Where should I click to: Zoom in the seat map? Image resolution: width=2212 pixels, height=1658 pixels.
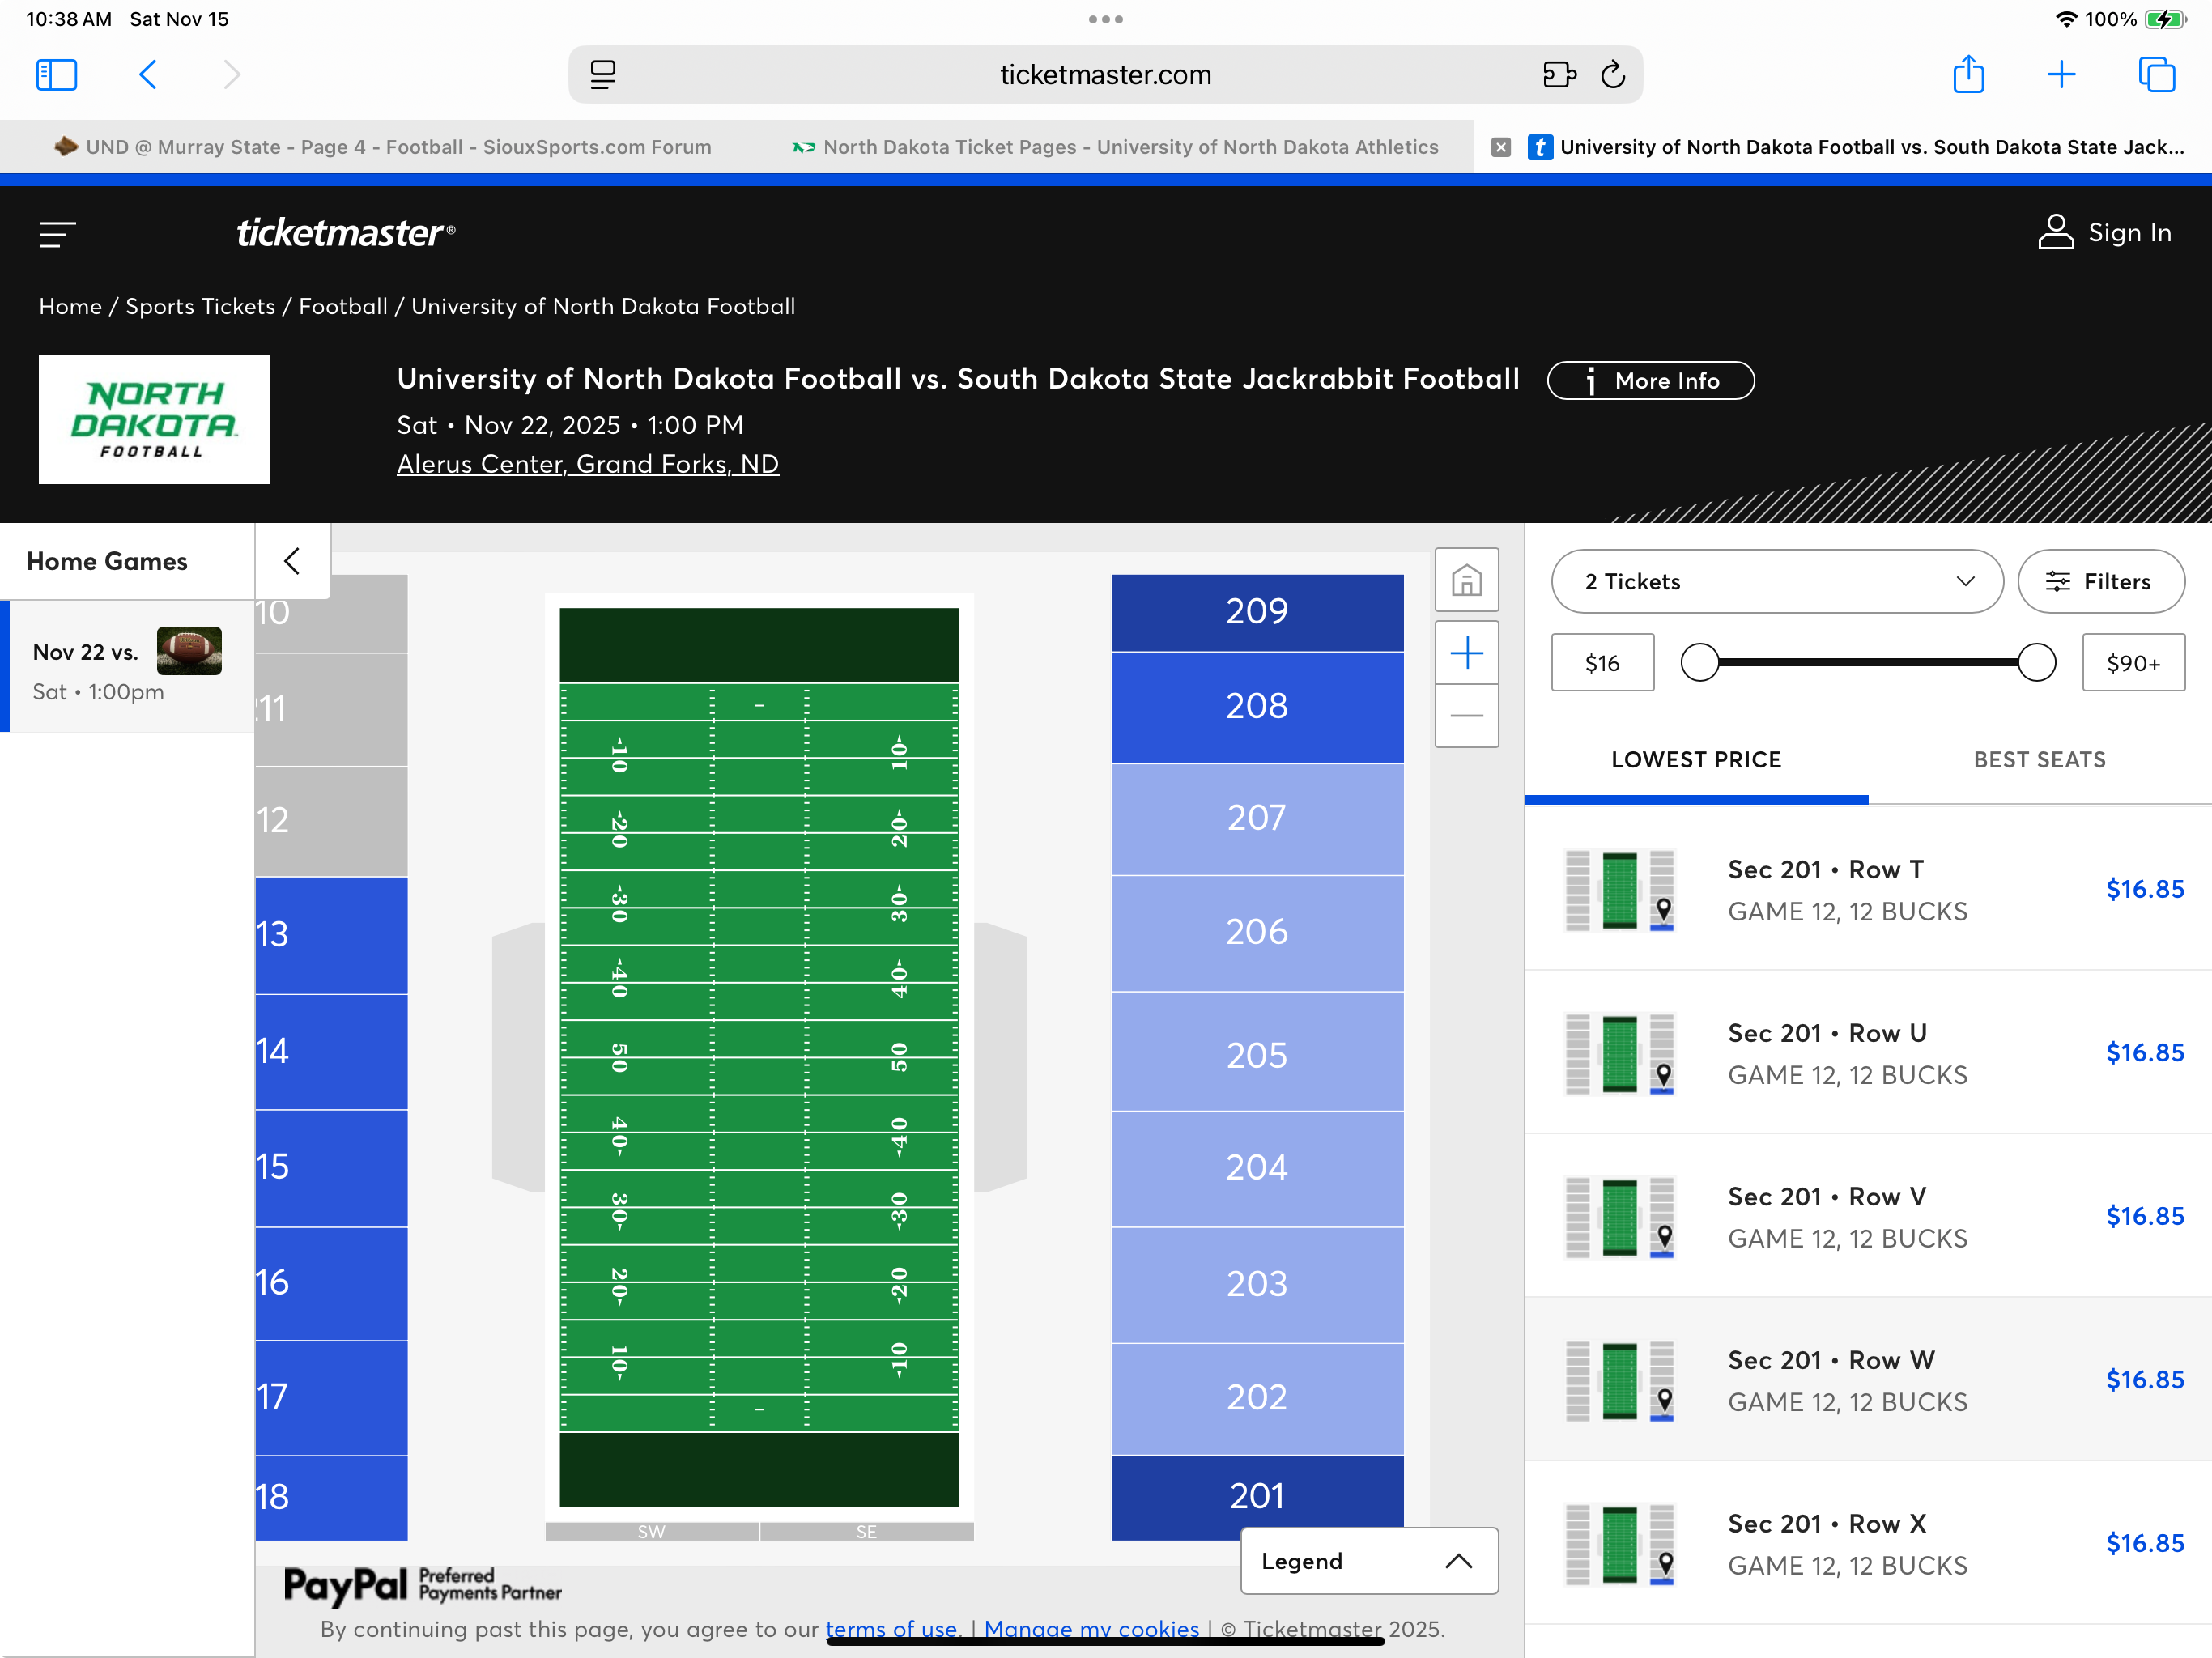click(1466, 654)
